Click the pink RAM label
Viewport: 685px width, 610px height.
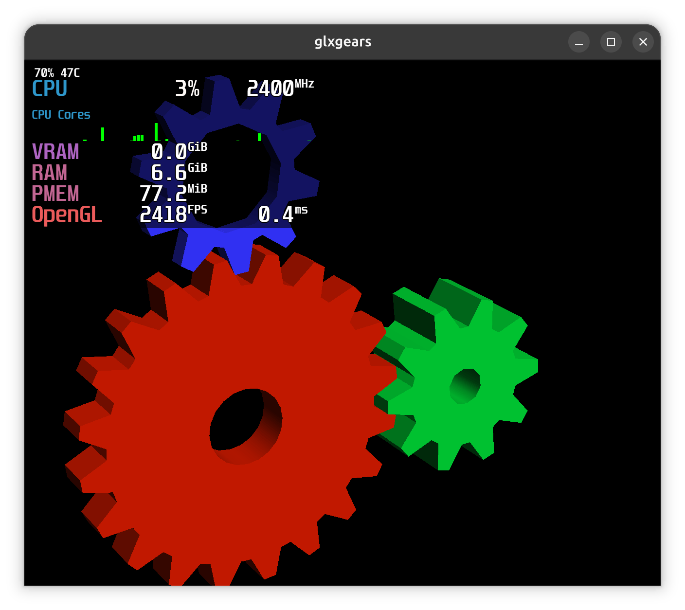point(49,173)
